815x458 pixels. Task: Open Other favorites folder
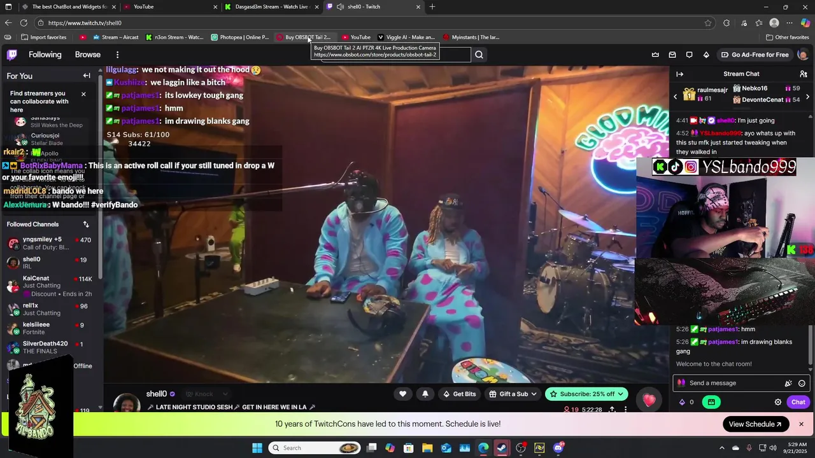(x=787, y=38)
